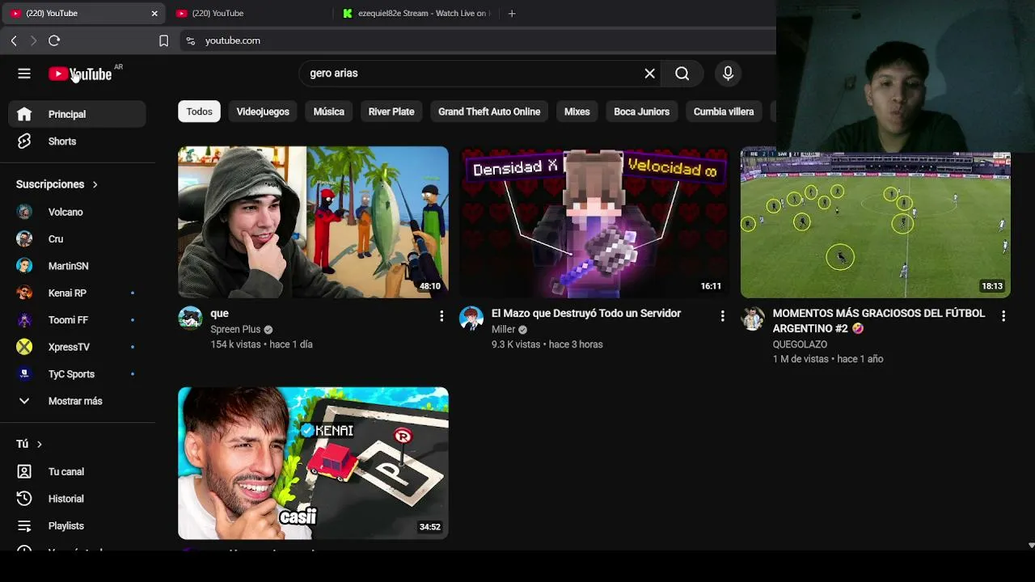
Task: Start voice search with microphone
Action: (728, 74)
